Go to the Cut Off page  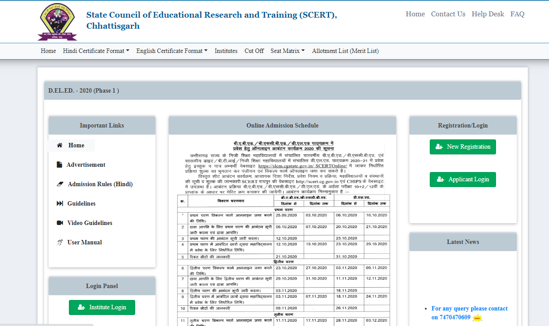(x=254, y=51)
